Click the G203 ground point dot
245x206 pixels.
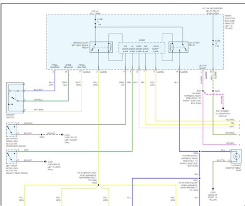pyautogui.click(x=213, y=189)
